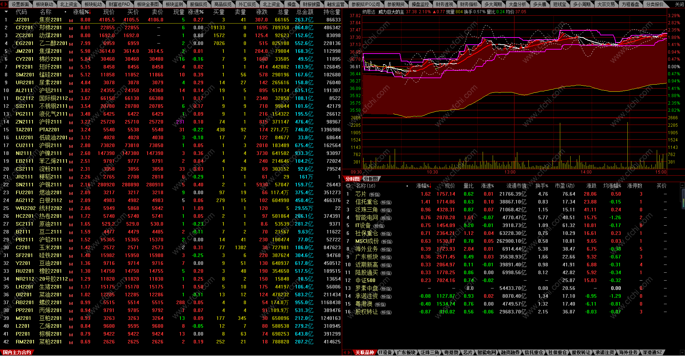Sort futures list by 总金额 column
This screenshot has width=685, height=357.
pyautogui.click(x=305, y=12)
